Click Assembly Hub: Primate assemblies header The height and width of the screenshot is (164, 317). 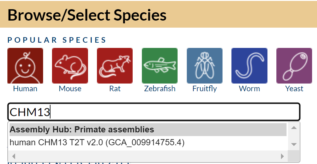click(x=82, y=130)
